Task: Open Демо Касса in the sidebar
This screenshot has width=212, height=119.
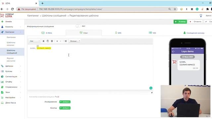Action: pos(10,103)
